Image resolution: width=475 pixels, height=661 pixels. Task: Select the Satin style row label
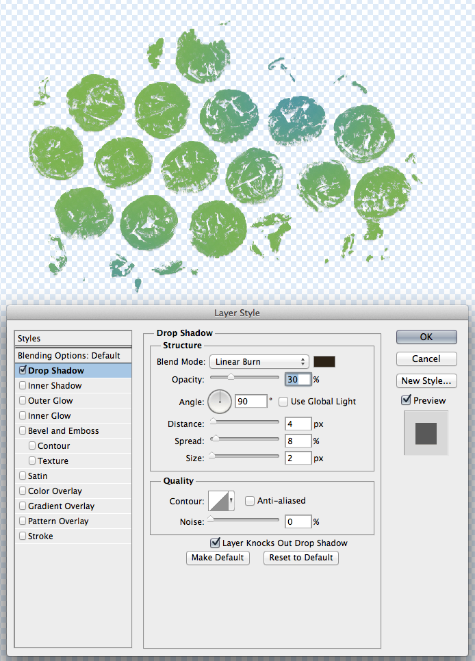[x=38, y=476]
